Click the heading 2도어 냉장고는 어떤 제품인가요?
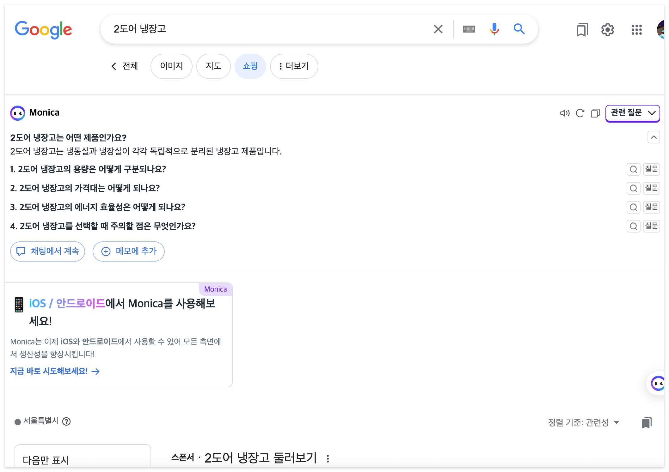This screenshot has width=669, height=472. tap(68, 138)
